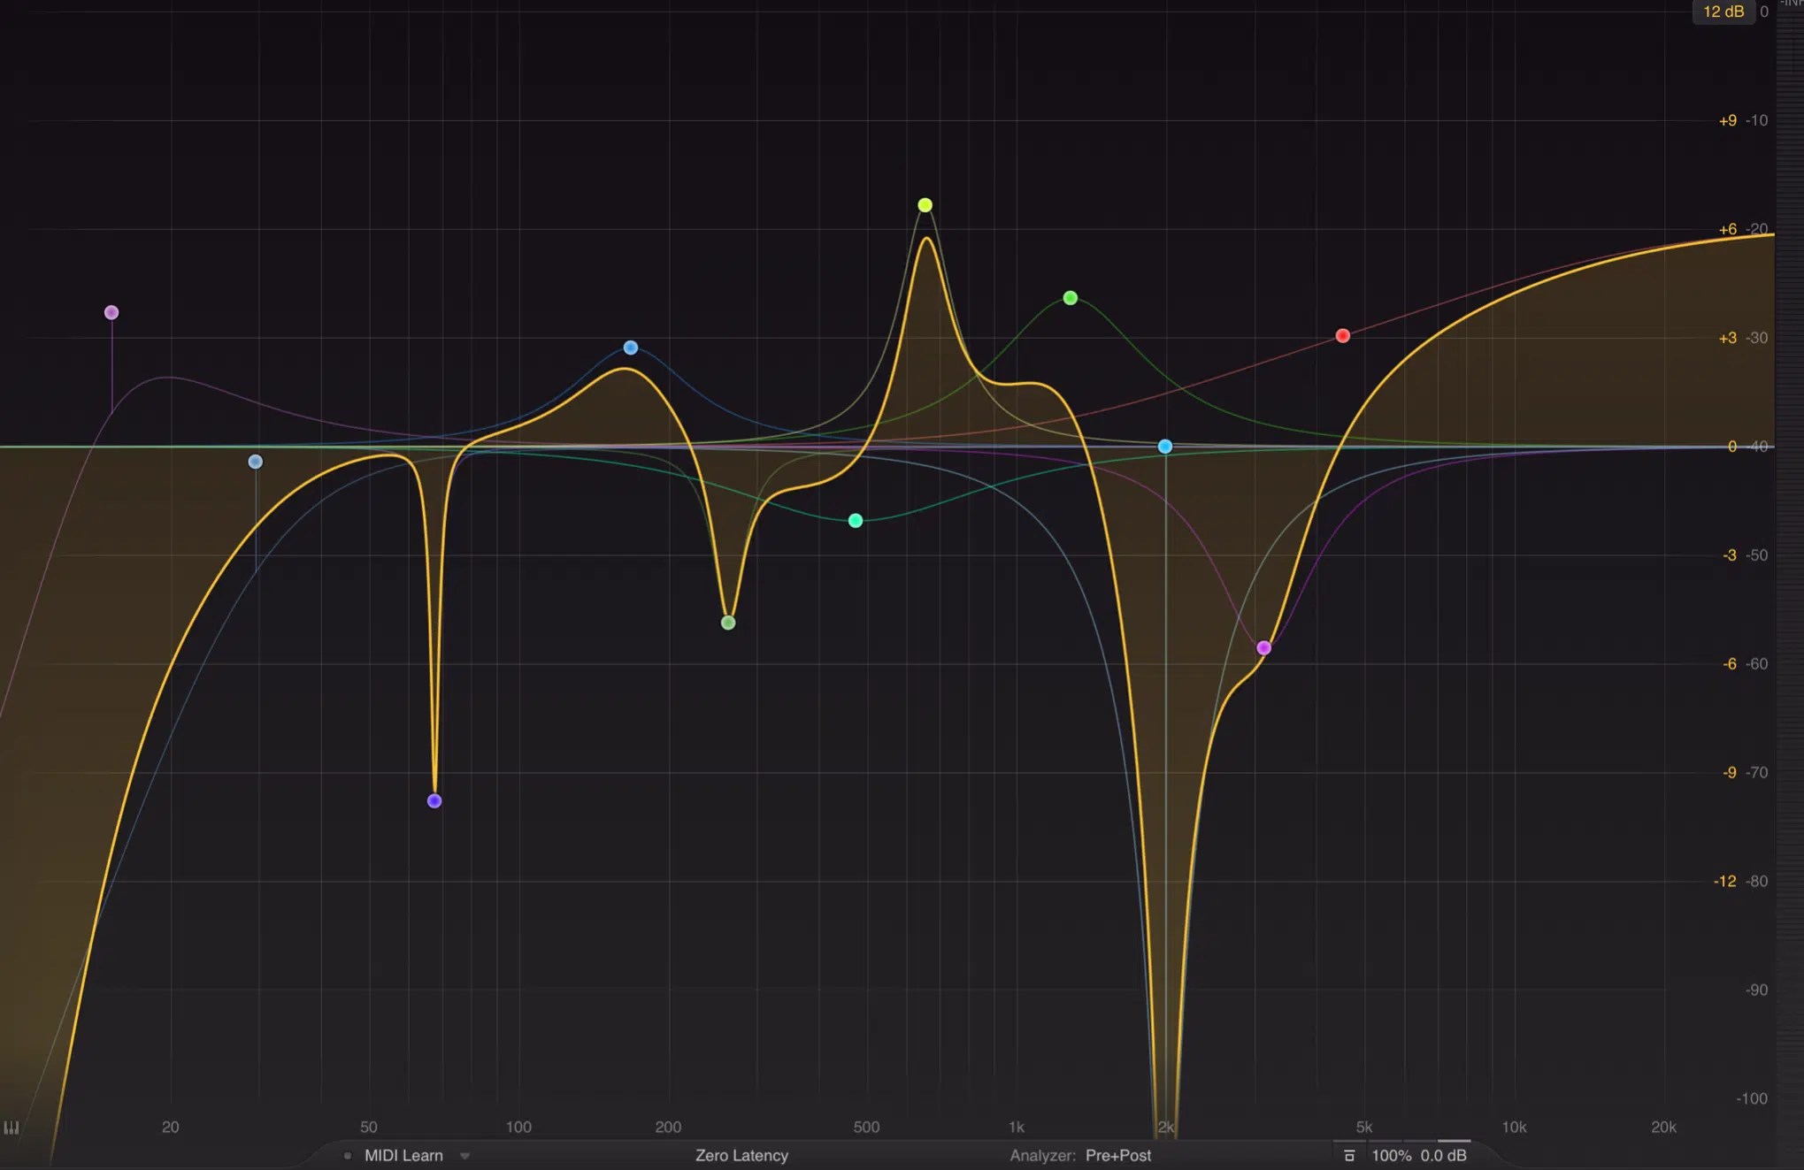1804x1170 pixels.
Task: Click the 12 dB display range button
Action: (1723, 11)
